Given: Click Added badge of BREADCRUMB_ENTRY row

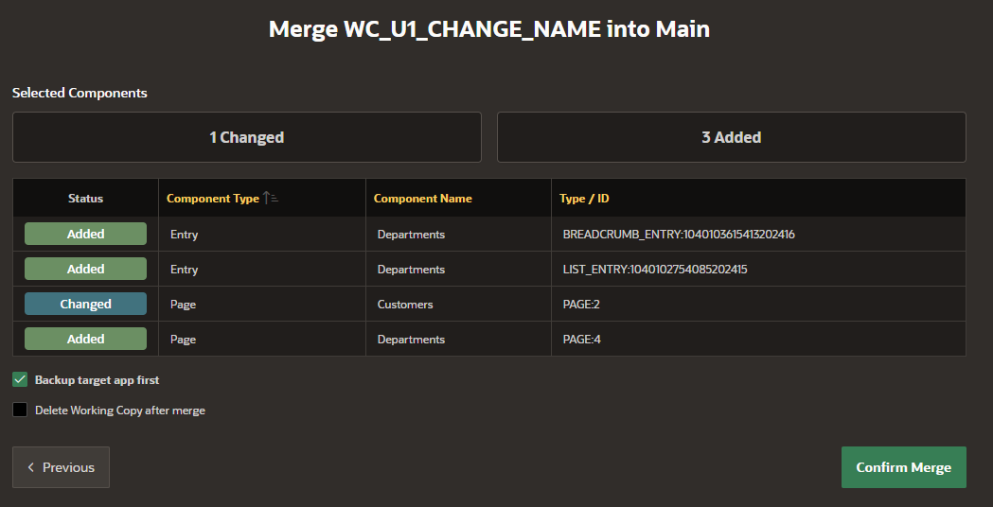Looking at the screenshot, I should pos(85,235).
